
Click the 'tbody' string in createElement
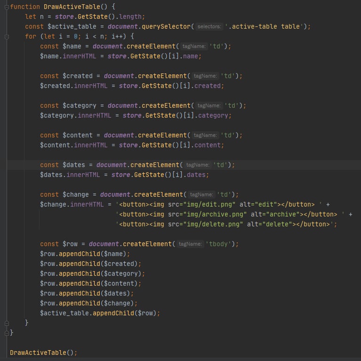(x=218, y=244)
